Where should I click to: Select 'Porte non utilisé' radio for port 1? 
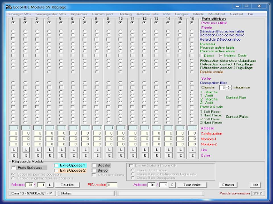[13, 23]
